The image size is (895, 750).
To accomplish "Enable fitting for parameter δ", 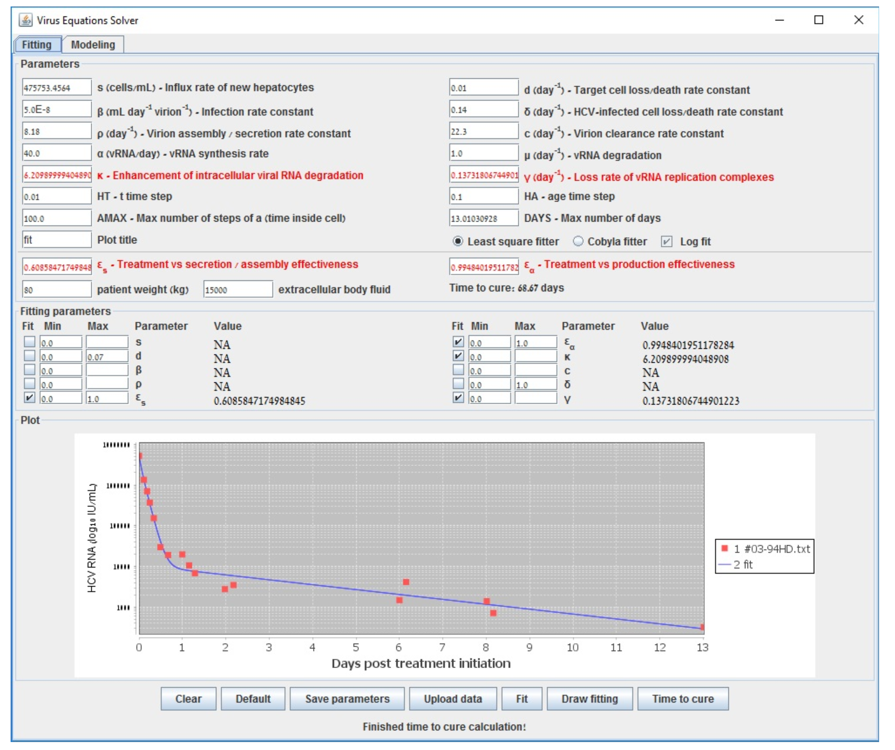I will tap(458, 384).
